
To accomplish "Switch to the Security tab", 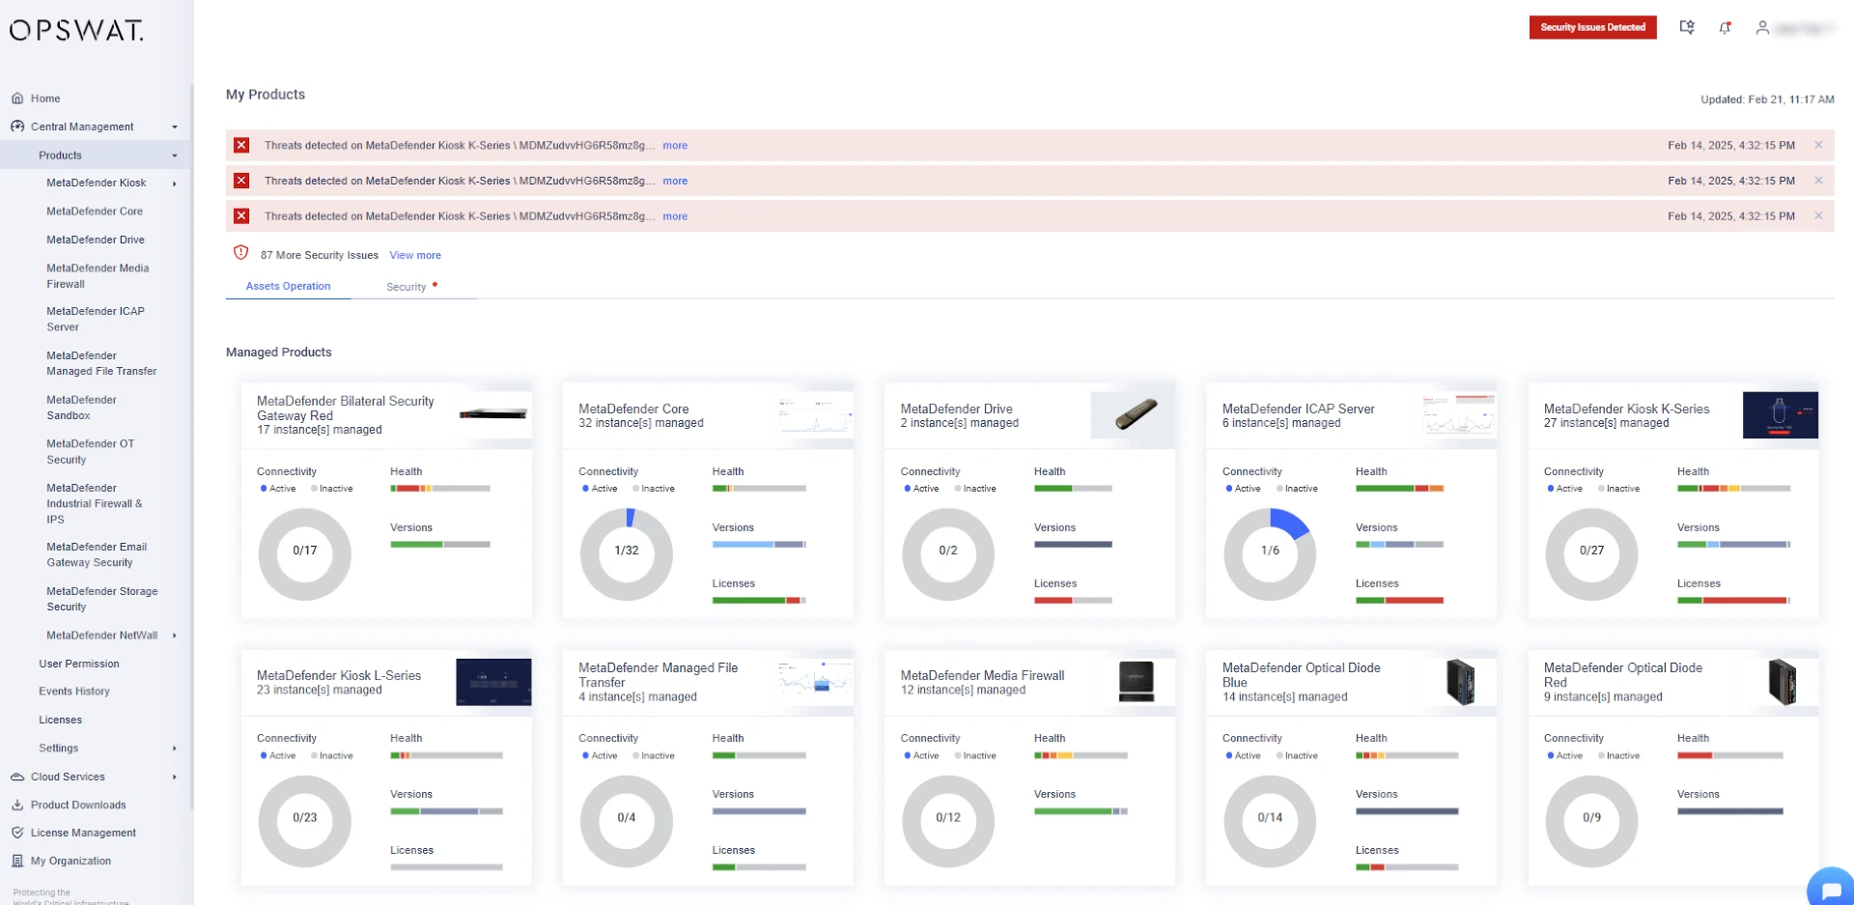I will coord(407,287).
